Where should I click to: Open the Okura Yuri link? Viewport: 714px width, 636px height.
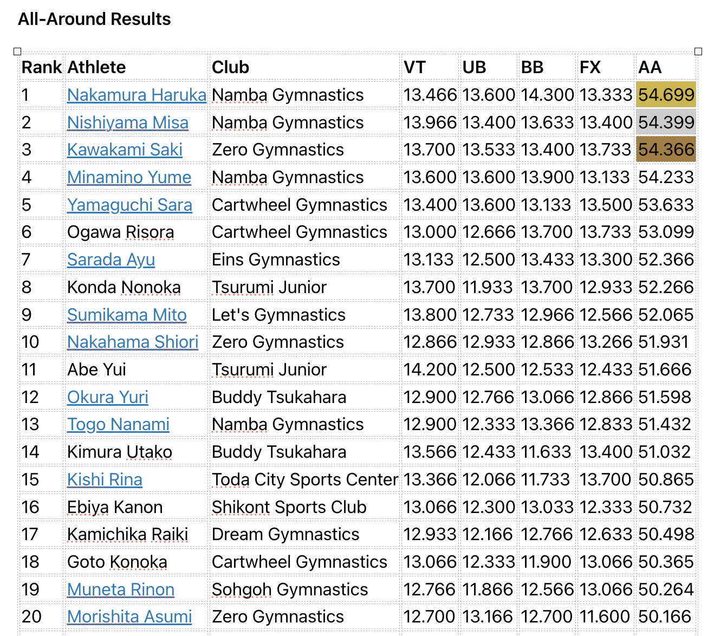108,397
